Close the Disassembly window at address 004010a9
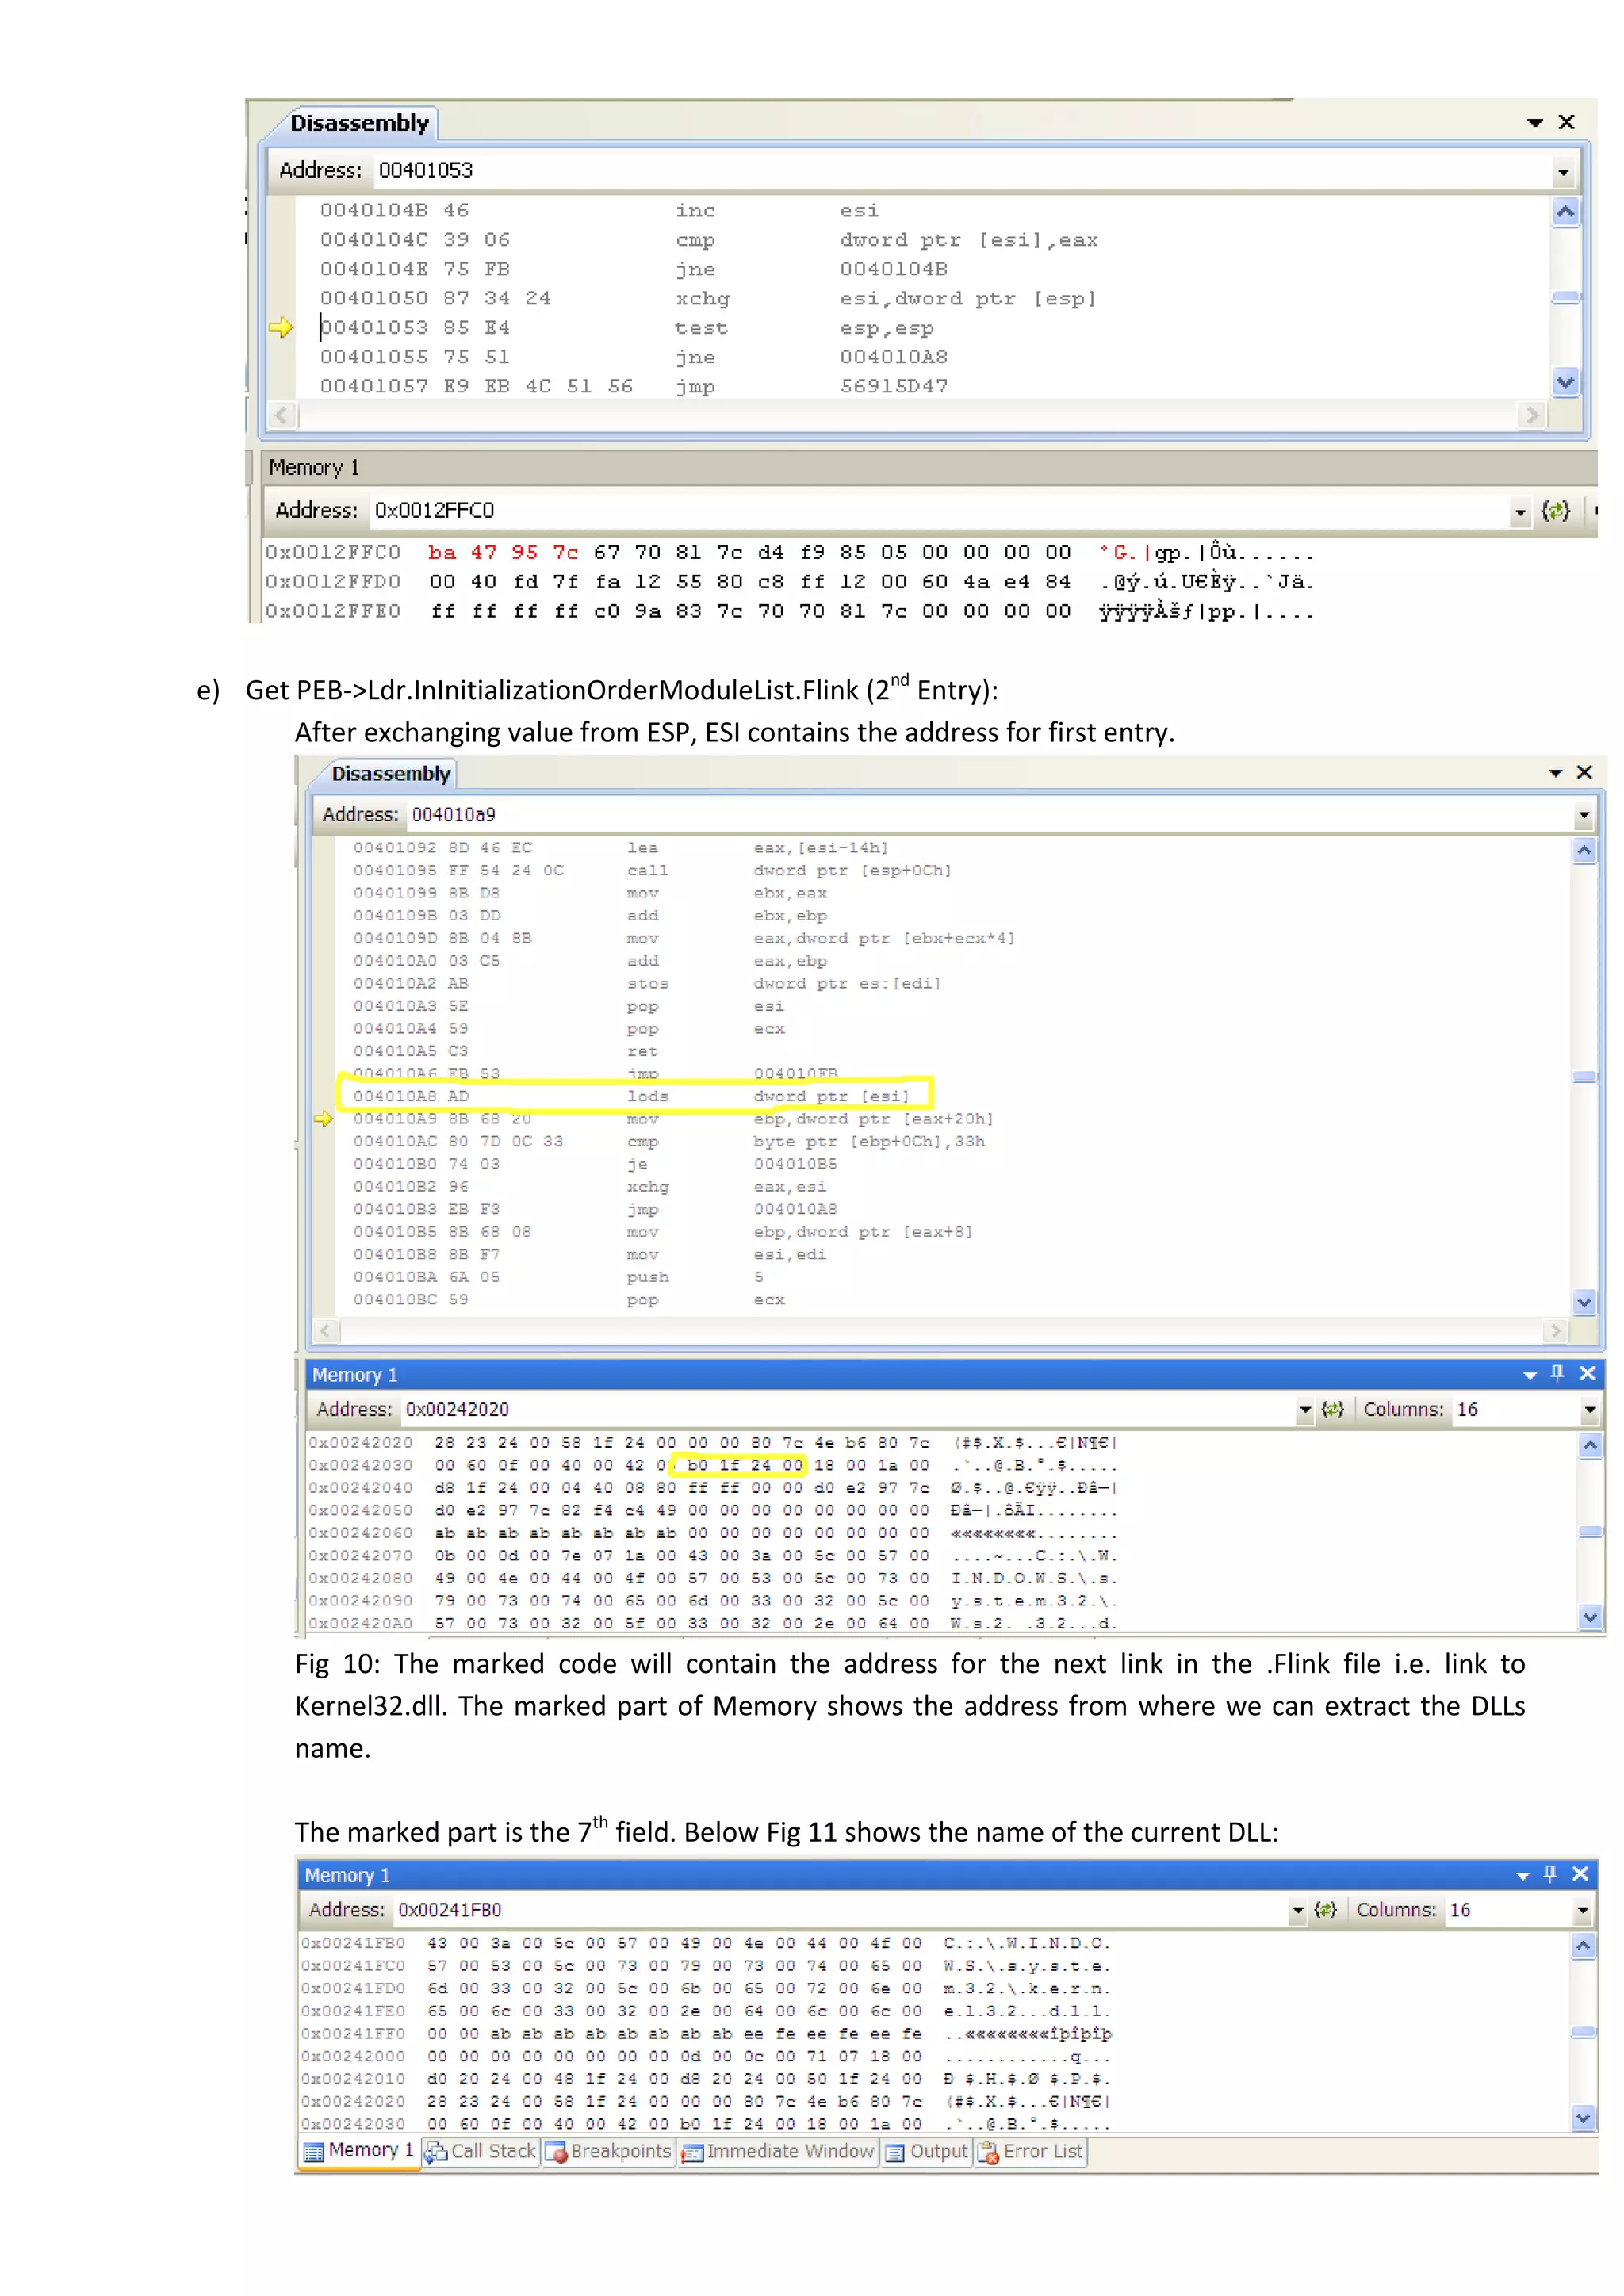Image resolution: width=1624 pixels, height=2296 pixels. coord(1584,772)
